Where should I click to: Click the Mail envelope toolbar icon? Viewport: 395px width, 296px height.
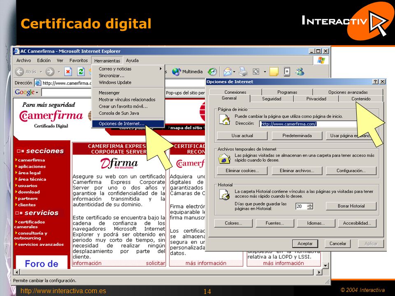[x=228, y=72]
